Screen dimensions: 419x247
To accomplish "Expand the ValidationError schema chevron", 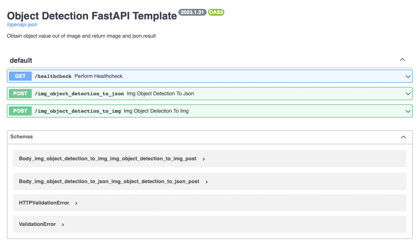I will click(63, 225).
